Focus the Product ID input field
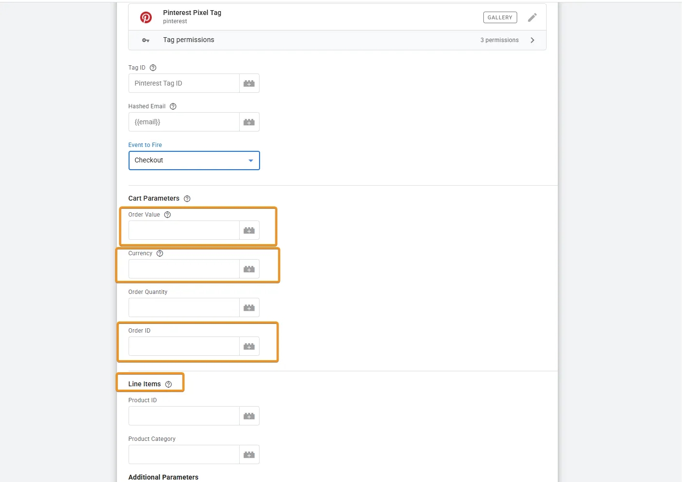Image resolution: width=682 pixels, height=482 pixels. (184, 416)
